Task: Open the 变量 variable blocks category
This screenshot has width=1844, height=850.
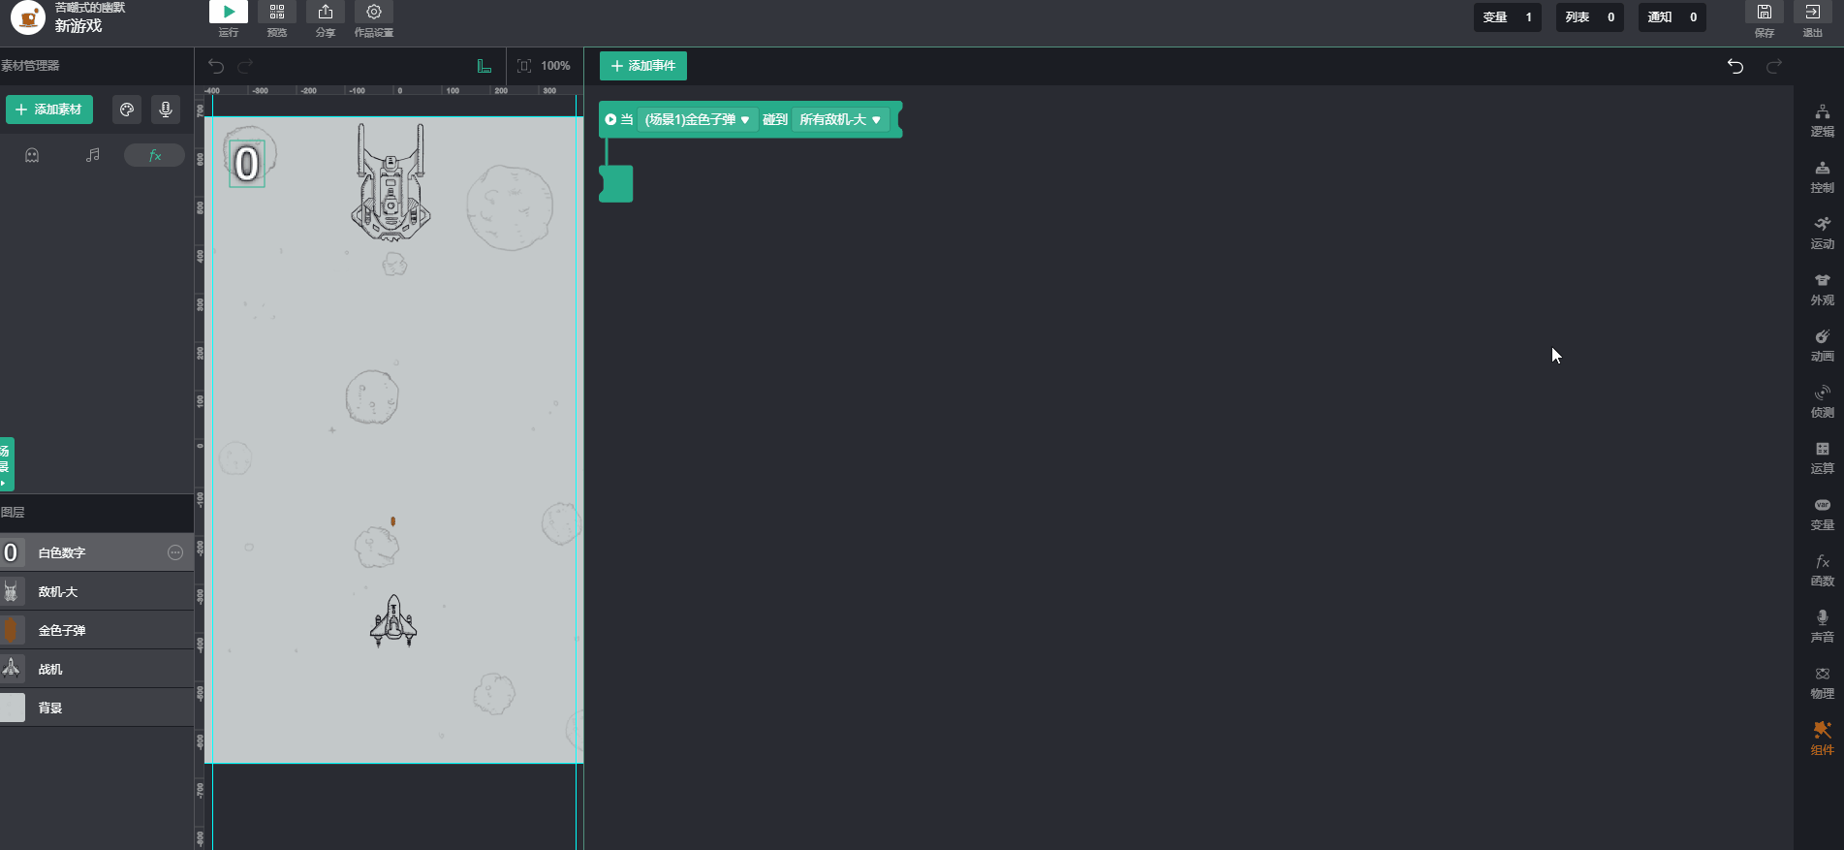Action: click(x=1822, y=515)
